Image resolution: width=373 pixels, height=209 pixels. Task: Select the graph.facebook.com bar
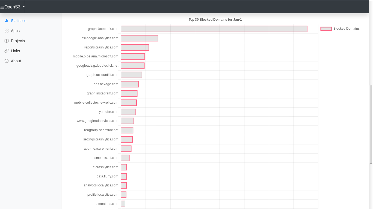(x=214, y=29)
